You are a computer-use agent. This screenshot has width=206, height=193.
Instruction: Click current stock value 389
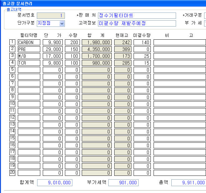pyautogui.click(x=123, y=49)
